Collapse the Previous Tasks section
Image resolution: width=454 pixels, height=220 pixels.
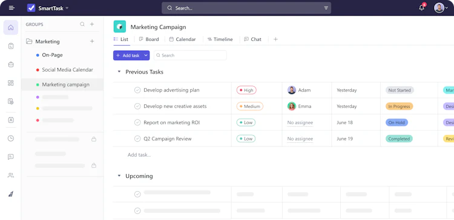click(x=119, y=72)
